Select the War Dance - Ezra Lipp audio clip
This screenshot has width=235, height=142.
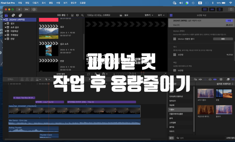[75, 122]
